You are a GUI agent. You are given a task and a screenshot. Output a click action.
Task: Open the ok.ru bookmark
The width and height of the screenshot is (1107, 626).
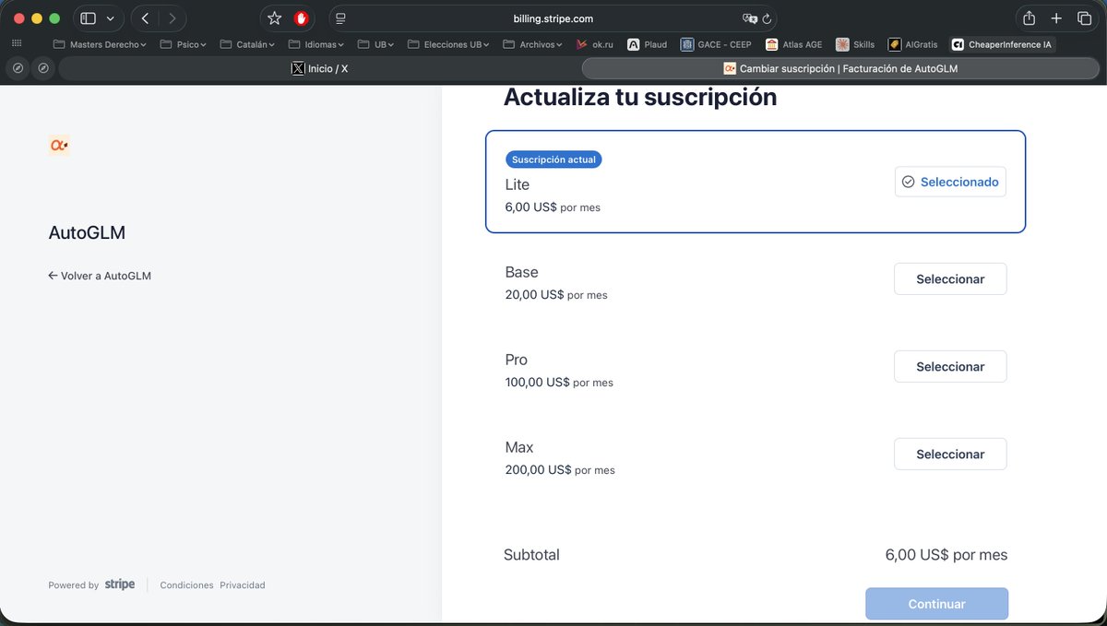tap(595, 44)
